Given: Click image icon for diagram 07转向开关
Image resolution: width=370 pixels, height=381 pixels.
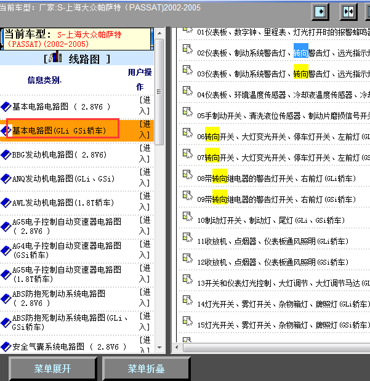Looking at the screenshot, I should click(188, 153).
